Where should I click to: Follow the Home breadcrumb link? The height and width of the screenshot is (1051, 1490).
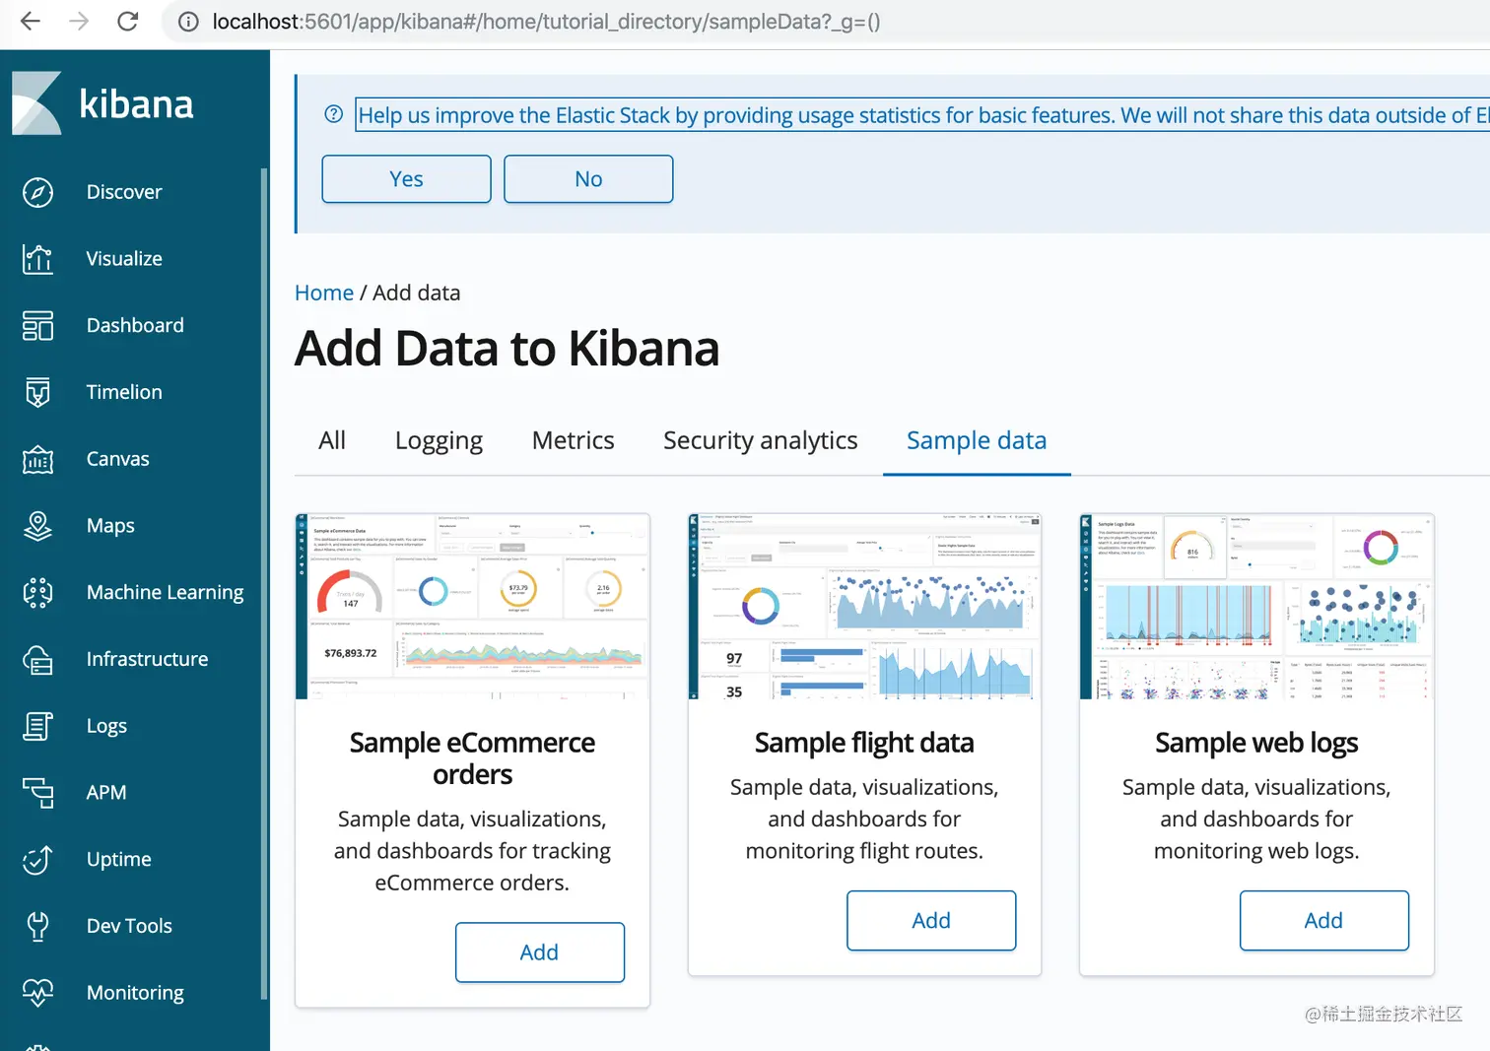point(324,293)
